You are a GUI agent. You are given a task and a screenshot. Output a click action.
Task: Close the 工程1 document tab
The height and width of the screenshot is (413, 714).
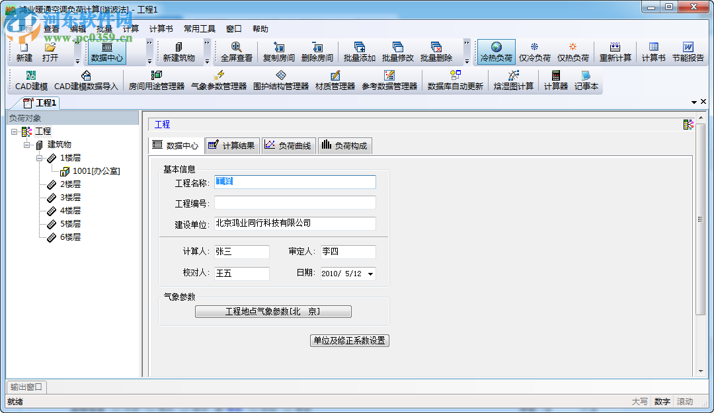(703, 102)
